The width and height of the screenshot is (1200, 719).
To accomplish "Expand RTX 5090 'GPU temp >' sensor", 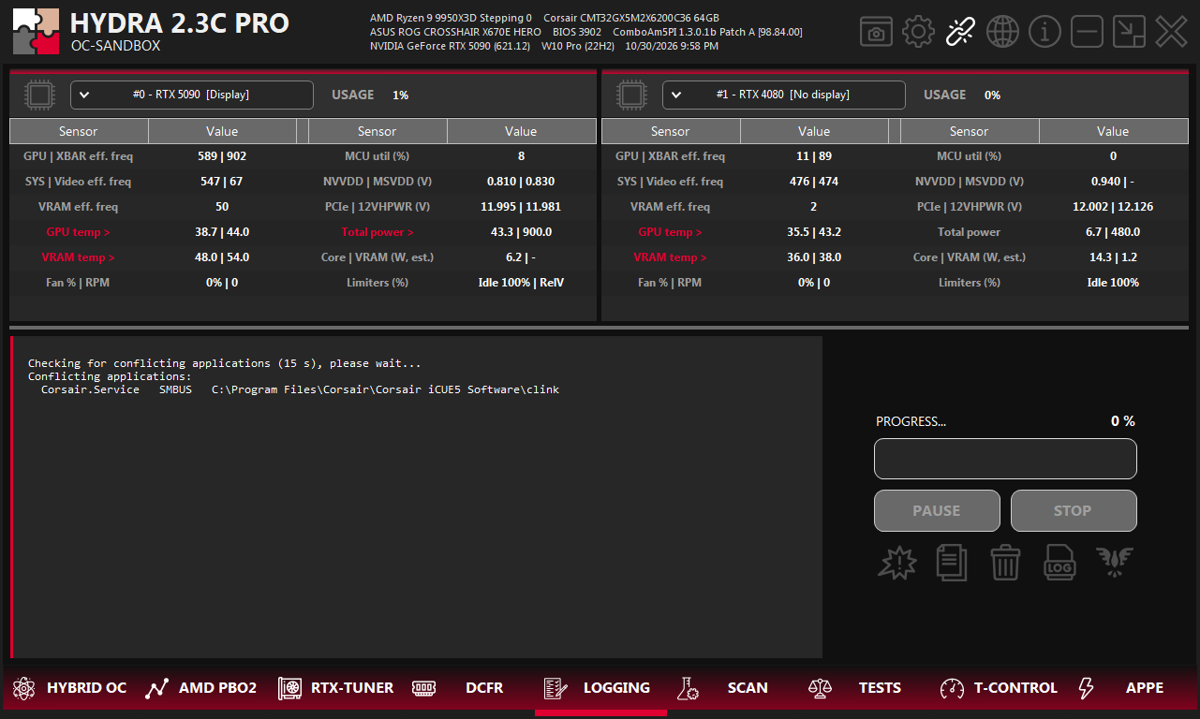I will point(78,232).
